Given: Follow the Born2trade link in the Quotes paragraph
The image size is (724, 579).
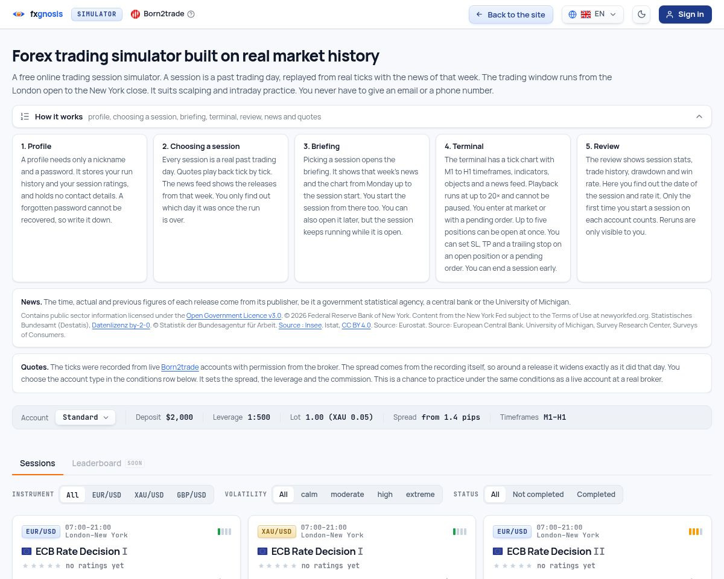Looking at the screenshot, I should pos(180,367).
